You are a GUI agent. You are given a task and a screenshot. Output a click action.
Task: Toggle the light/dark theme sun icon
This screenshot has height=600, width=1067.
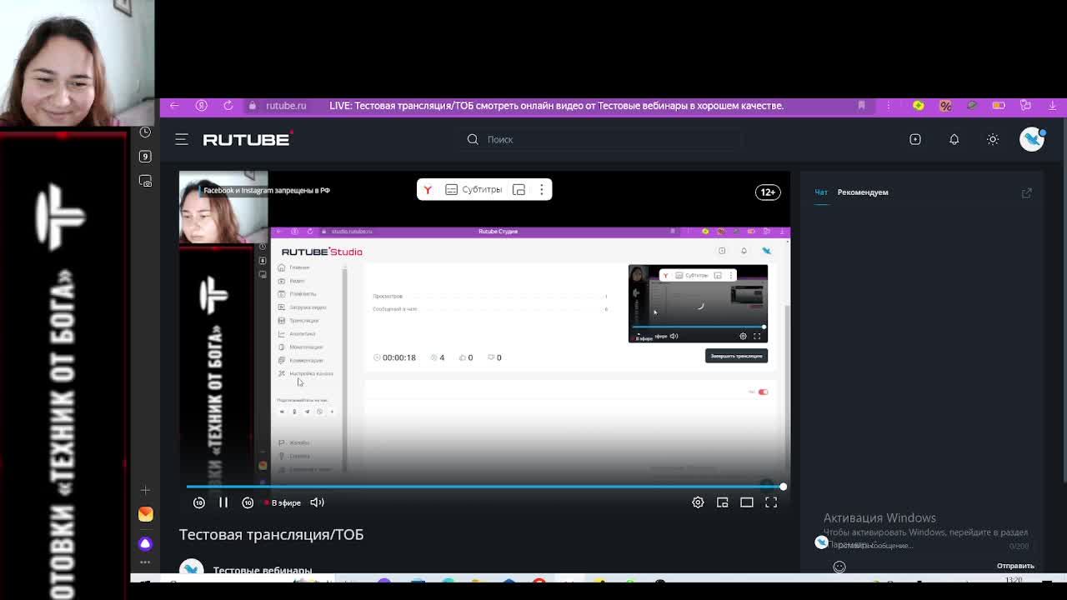(x=993, y=139)
